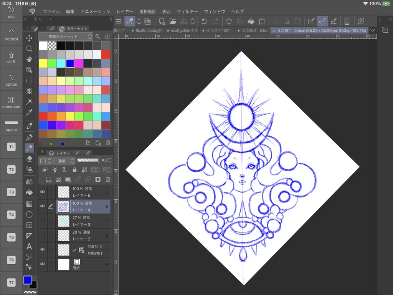
Task: Adjust the opacity 100 stepper arrows
Action: (x=110, y=160)
